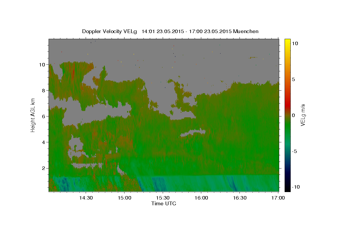This screenshot has width=345, height=230.
Task: Click the plot title 'Doppler Velocity VELg'
Action: [x=110, y=31]
